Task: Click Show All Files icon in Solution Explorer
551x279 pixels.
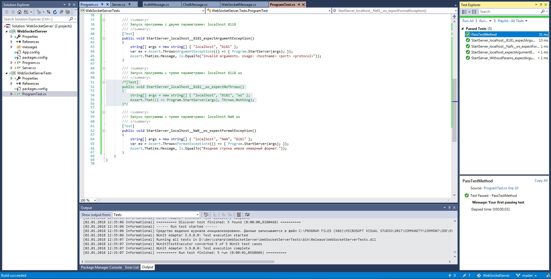Action: click(68, 12)
